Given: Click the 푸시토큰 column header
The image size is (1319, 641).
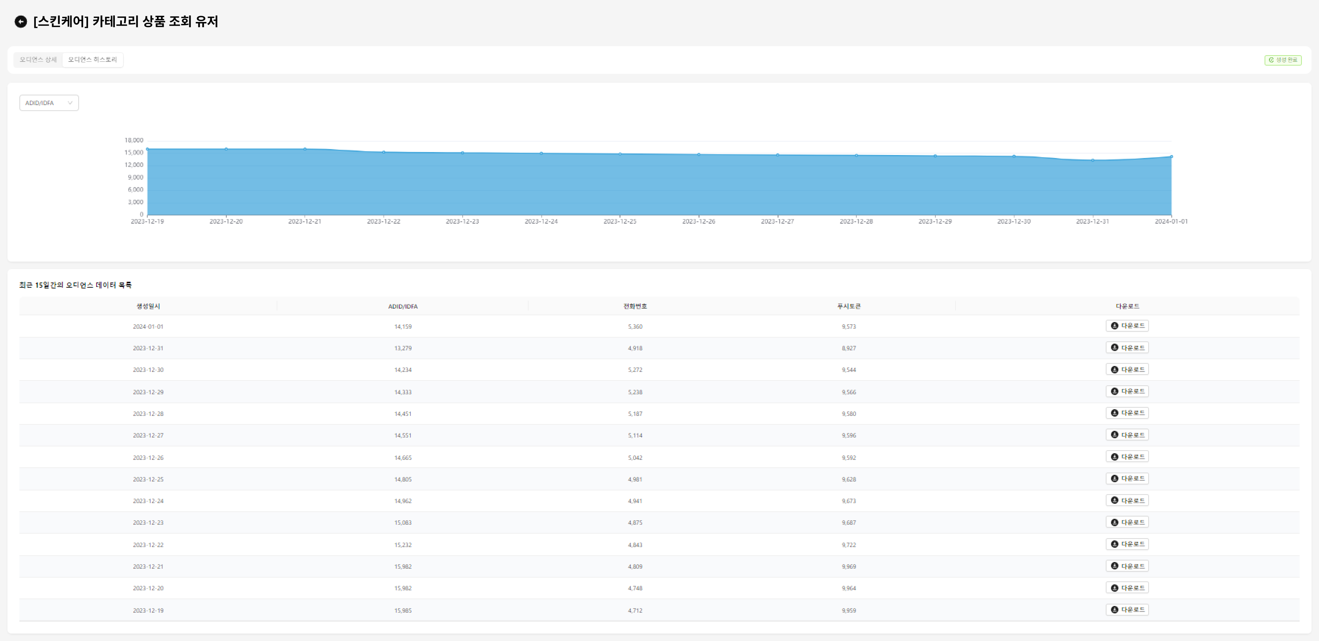Looking at the screenshot, I should pyautogui.click(x=849, y=306).
